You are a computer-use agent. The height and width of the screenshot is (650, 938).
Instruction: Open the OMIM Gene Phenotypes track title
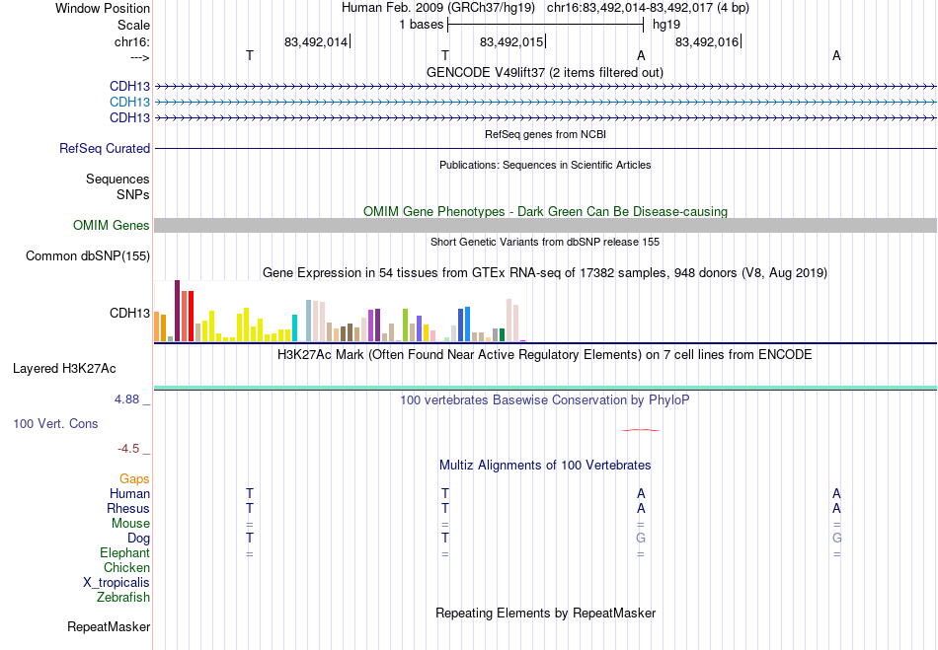[545, 211]
